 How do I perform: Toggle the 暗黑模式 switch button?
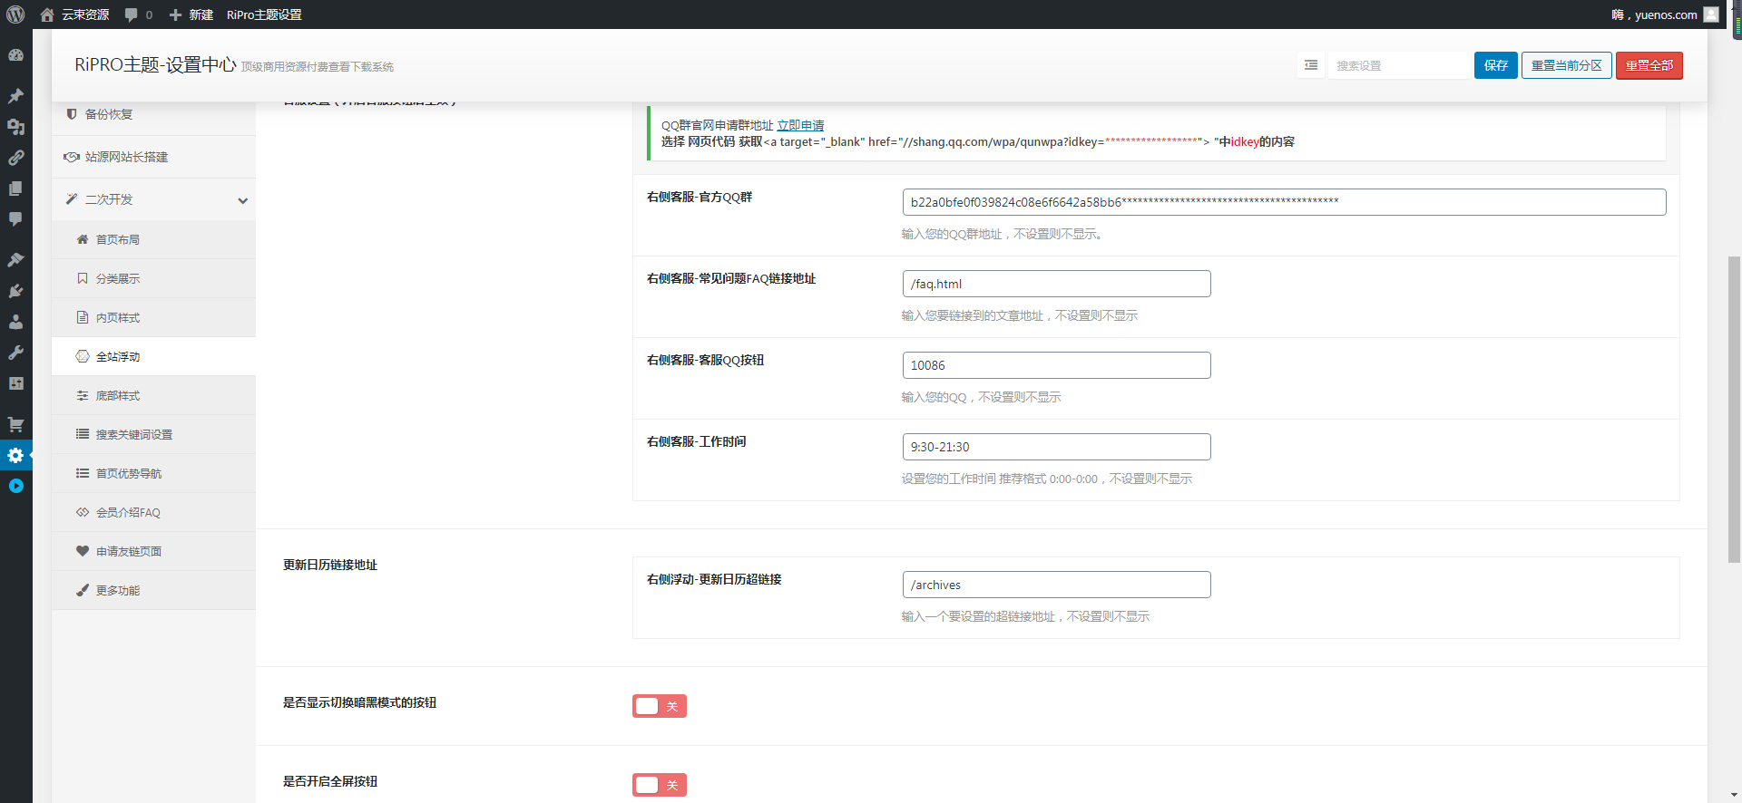(x=660, y=706)
